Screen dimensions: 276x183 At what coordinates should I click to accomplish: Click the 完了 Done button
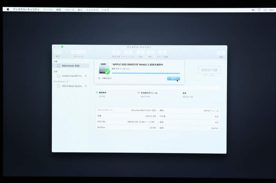coord(174,79)
